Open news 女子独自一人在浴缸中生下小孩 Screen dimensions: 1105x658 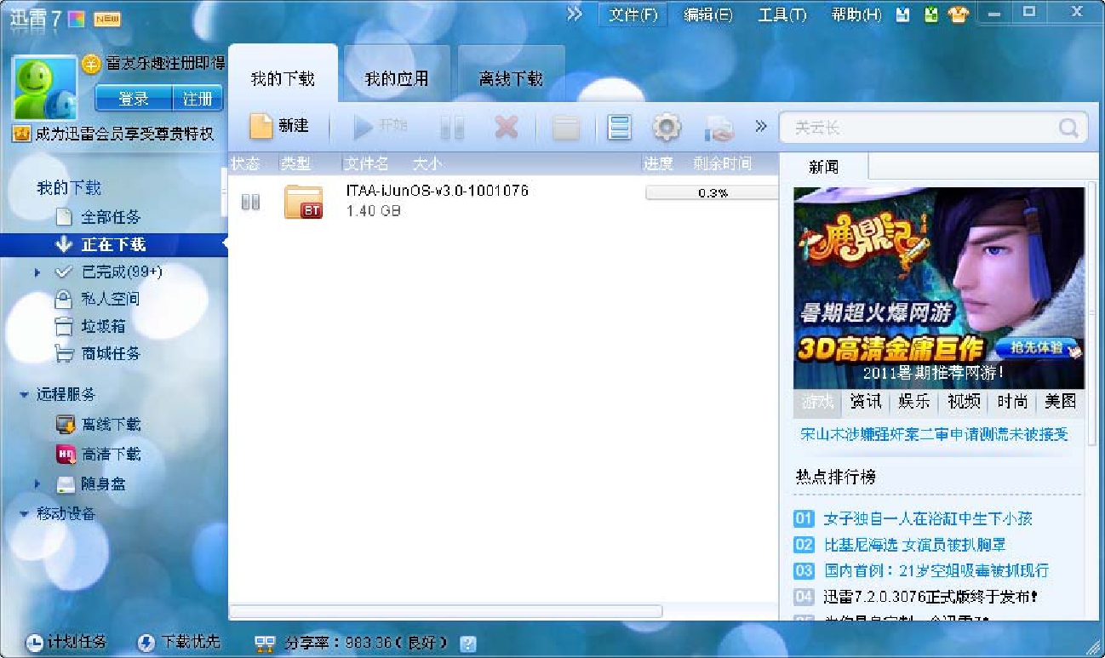[928, 518]
